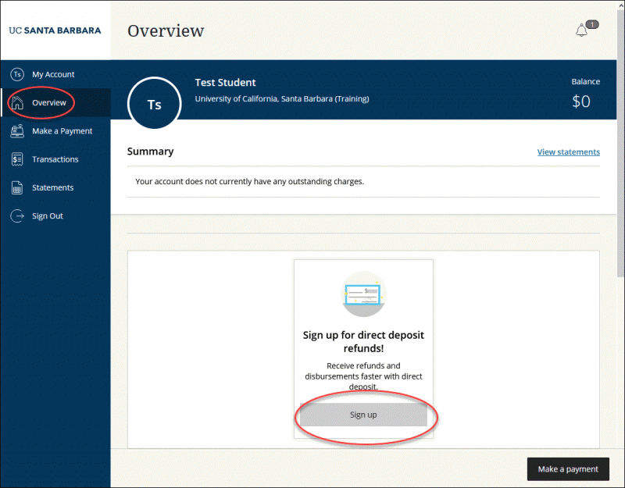
Task: Click the small Ts avatar icon in sidebar
Action: pyautogui.click(x=17, y=74)
